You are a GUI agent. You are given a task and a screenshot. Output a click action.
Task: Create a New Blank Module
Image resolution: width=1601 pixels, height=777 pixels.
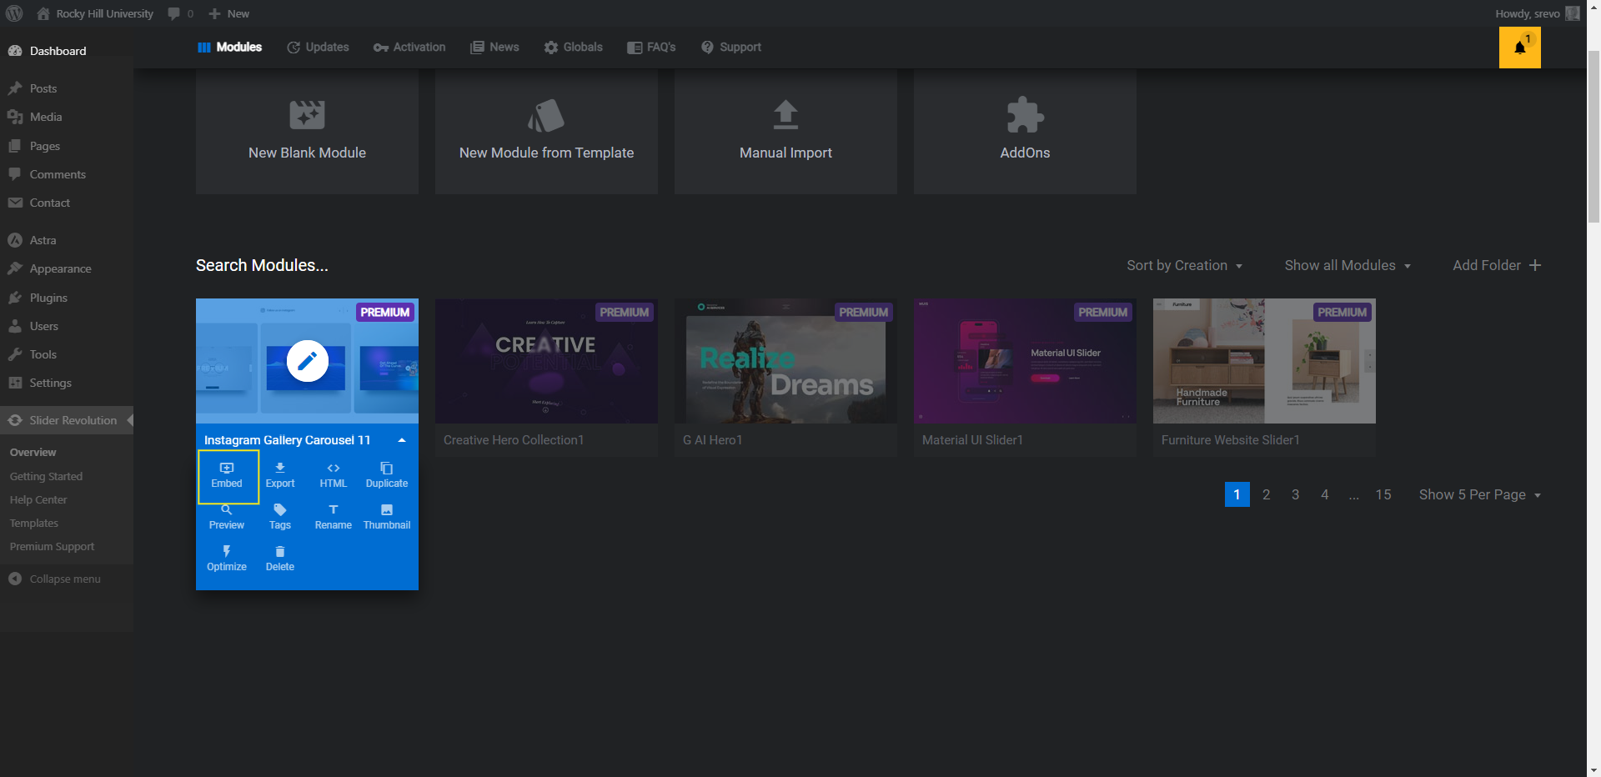pyautogui.click(x=307, y=132)
